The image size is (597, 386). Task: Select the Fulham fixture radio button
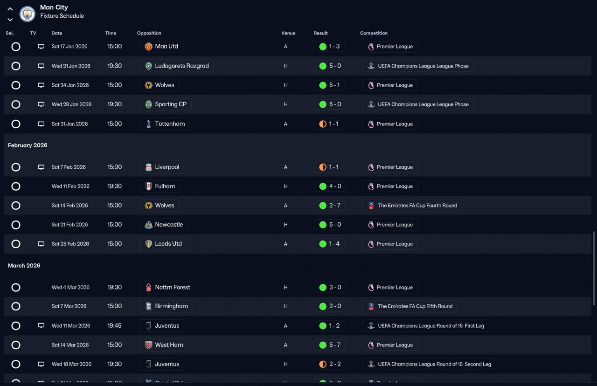[16, 186]
